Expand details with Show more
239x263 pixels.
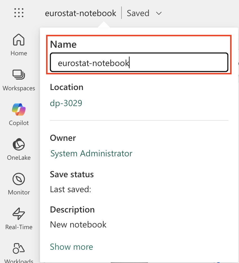coord(71,247)
